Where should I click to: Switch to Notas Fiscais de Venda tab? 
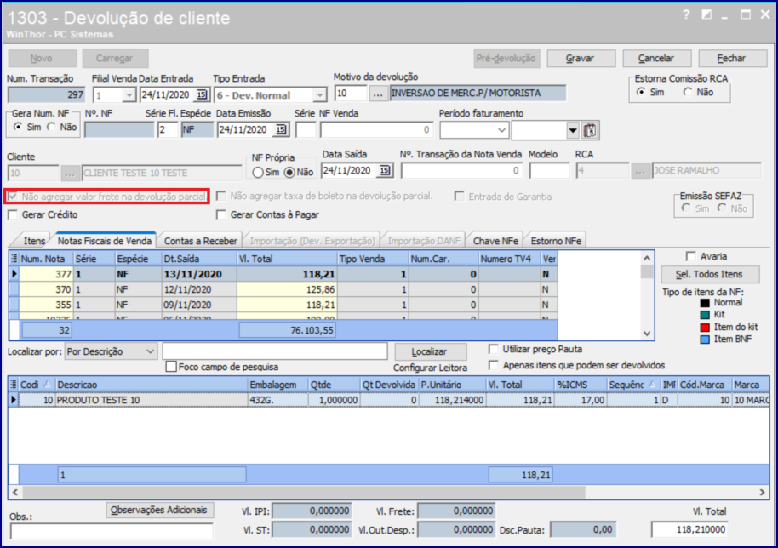point(104,241)
